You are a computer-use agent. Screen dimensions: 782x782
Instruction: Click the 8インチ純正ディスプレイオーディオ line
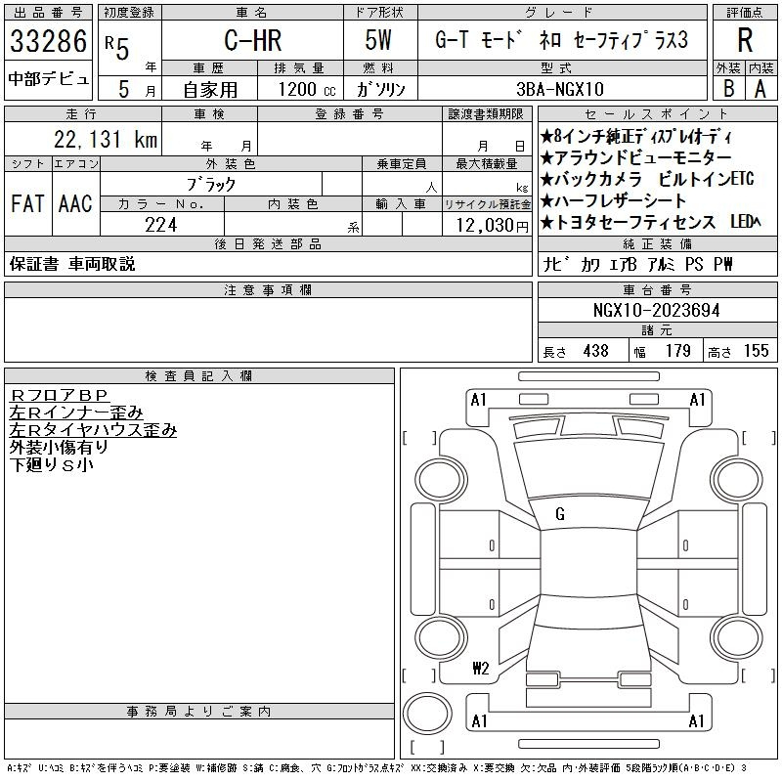[x=636, y=136]
